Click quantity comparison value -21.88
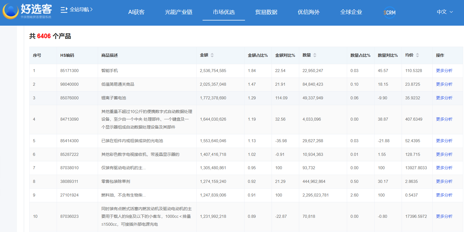 pyautogui.click(x=384, y=141)
